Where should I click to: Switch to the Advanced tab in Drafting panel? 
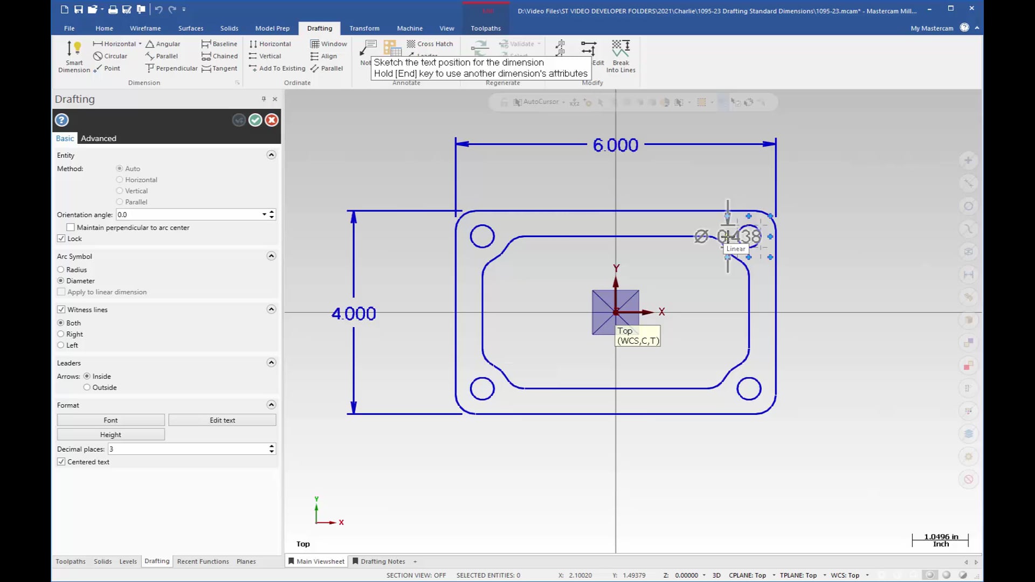tap(98, 138)
